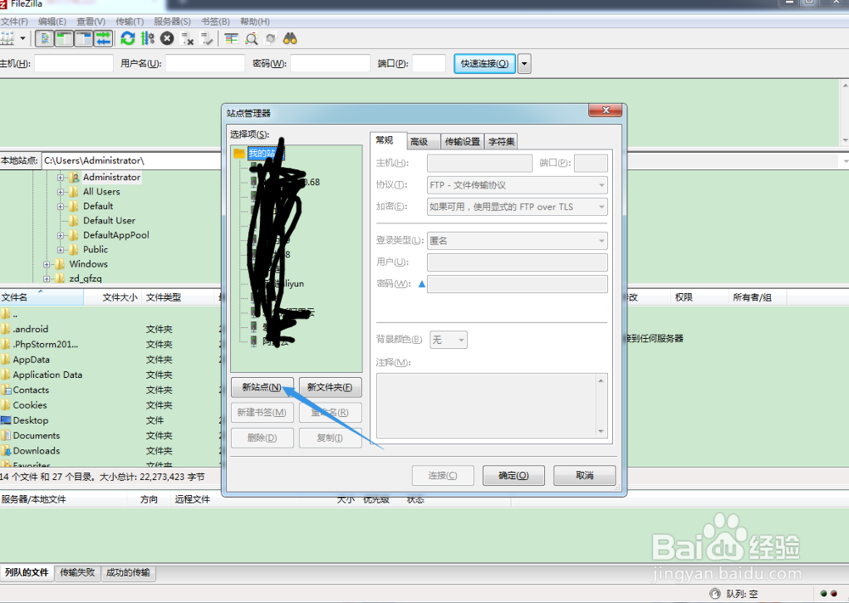Expand the Windows folder tree node
Screen dimensions: 849x603
coord(47,264)
